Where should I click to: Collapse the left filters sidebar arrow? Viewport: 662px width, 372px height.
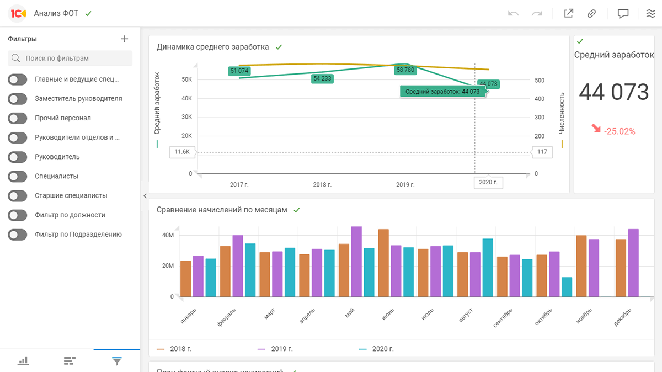(145, 195)
